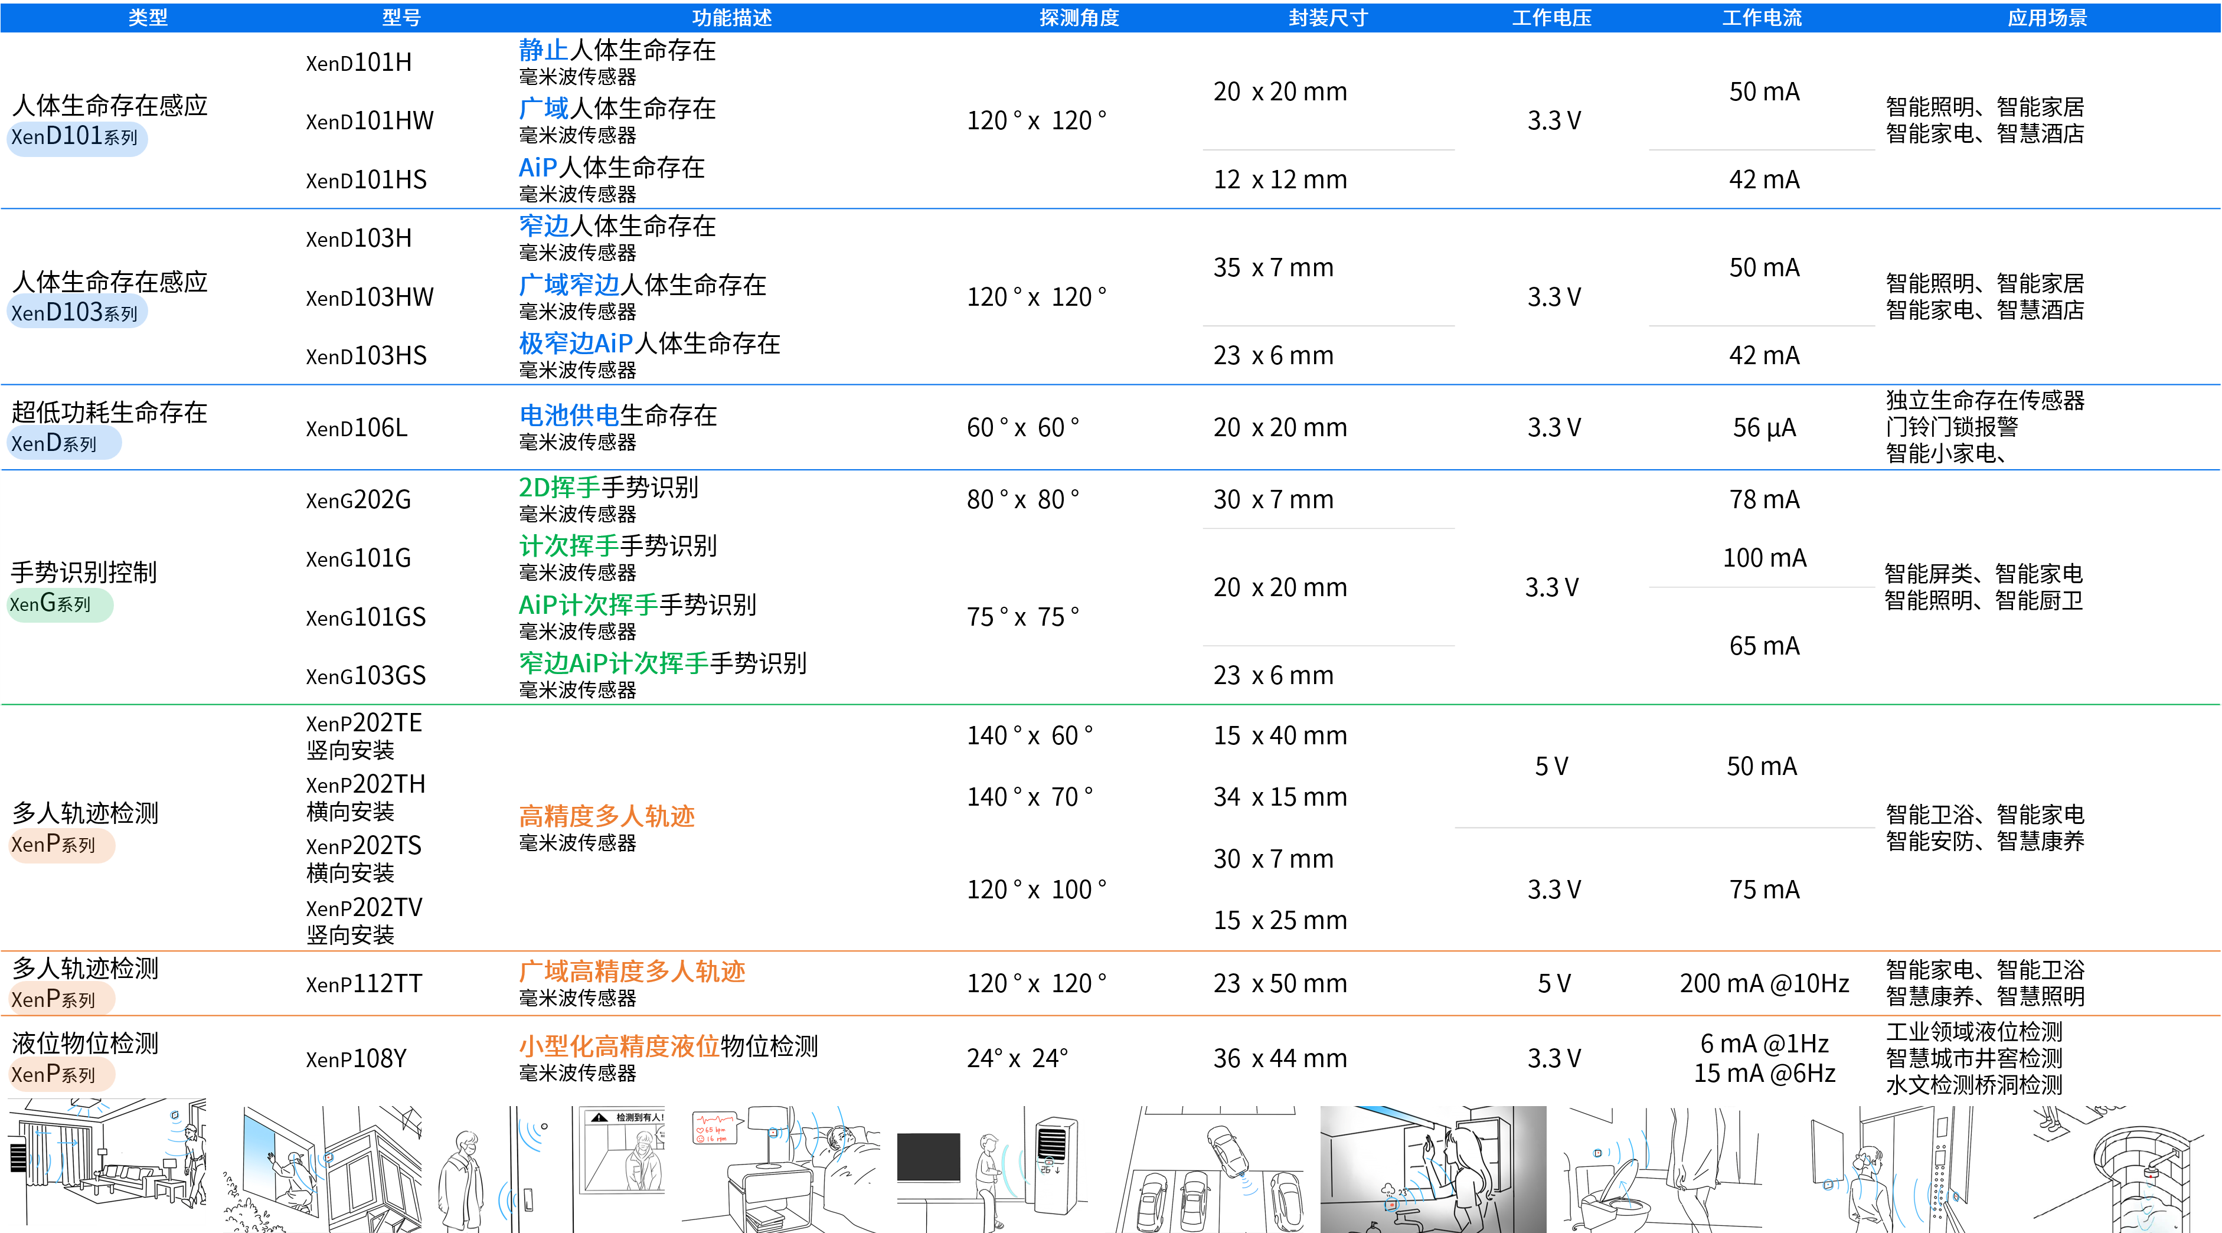Click the 功能描述 column header

point(731,17)
